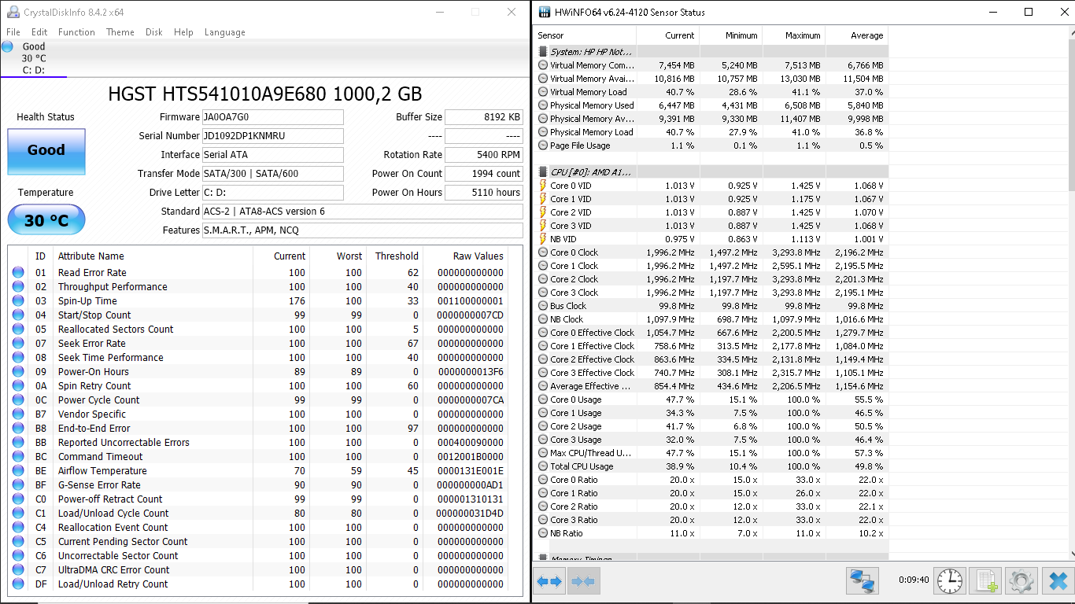Click the greyed collapse arrows icon in HWiNFO
This screenshot has height=604, width=1075.
pyautogui.click(x=583, y=582)
